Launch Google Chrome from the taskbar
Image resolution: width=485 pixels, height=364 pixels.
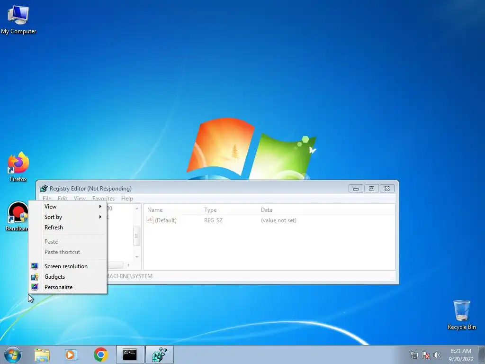[100, 355]
